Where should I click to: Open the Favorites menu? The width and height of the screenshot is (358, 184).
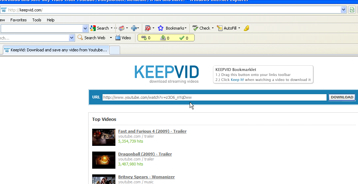coord(19,20)
